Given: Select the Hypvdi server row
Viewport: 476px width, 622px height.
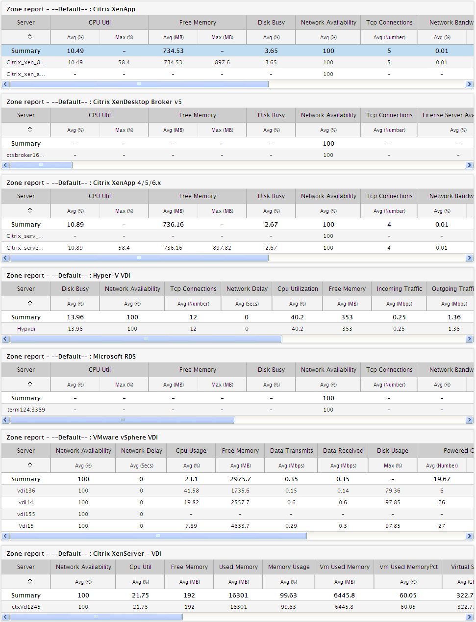Looking at the screenshot, I should tap(238, 329).
